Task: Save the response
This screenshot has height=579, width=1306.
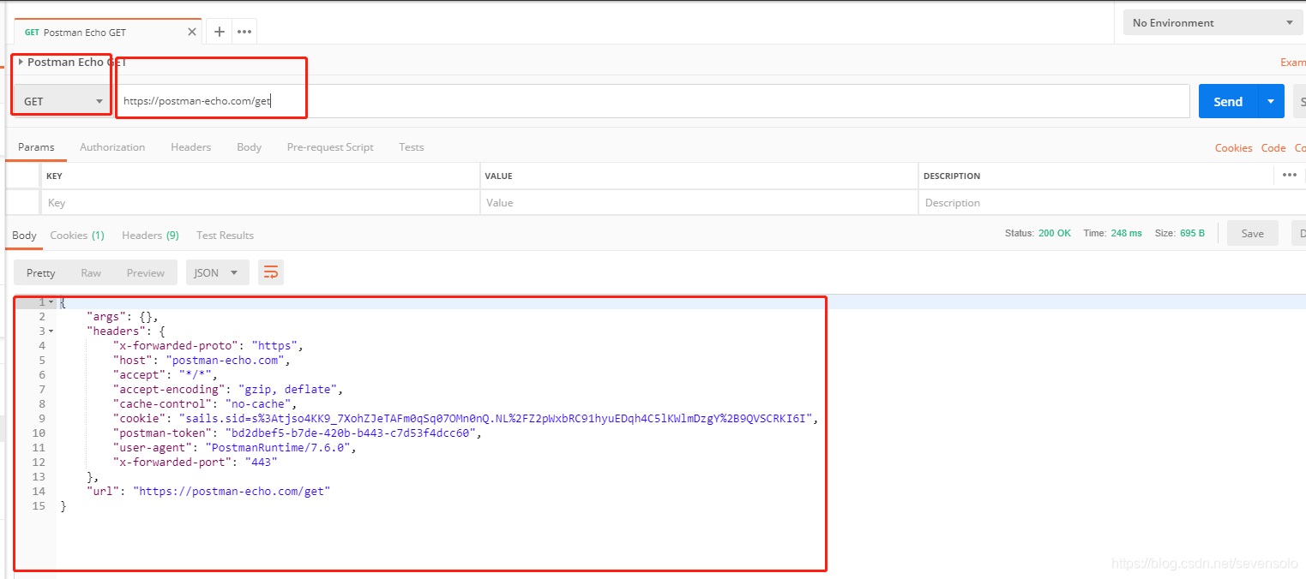Action: [1252, 233]
